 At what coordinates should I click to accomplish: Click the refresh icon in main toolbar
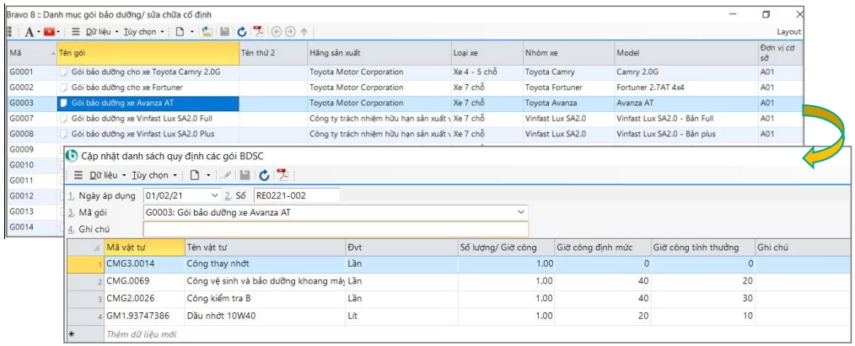[x=241, y=31]
